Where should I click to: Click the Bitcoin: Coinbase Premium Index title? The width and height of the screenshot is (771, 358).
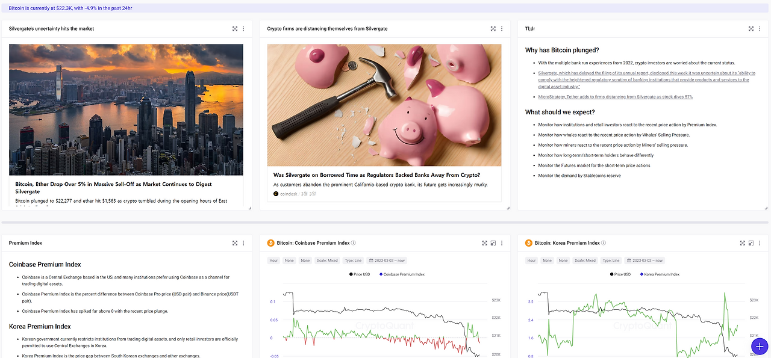coord(313,243)
